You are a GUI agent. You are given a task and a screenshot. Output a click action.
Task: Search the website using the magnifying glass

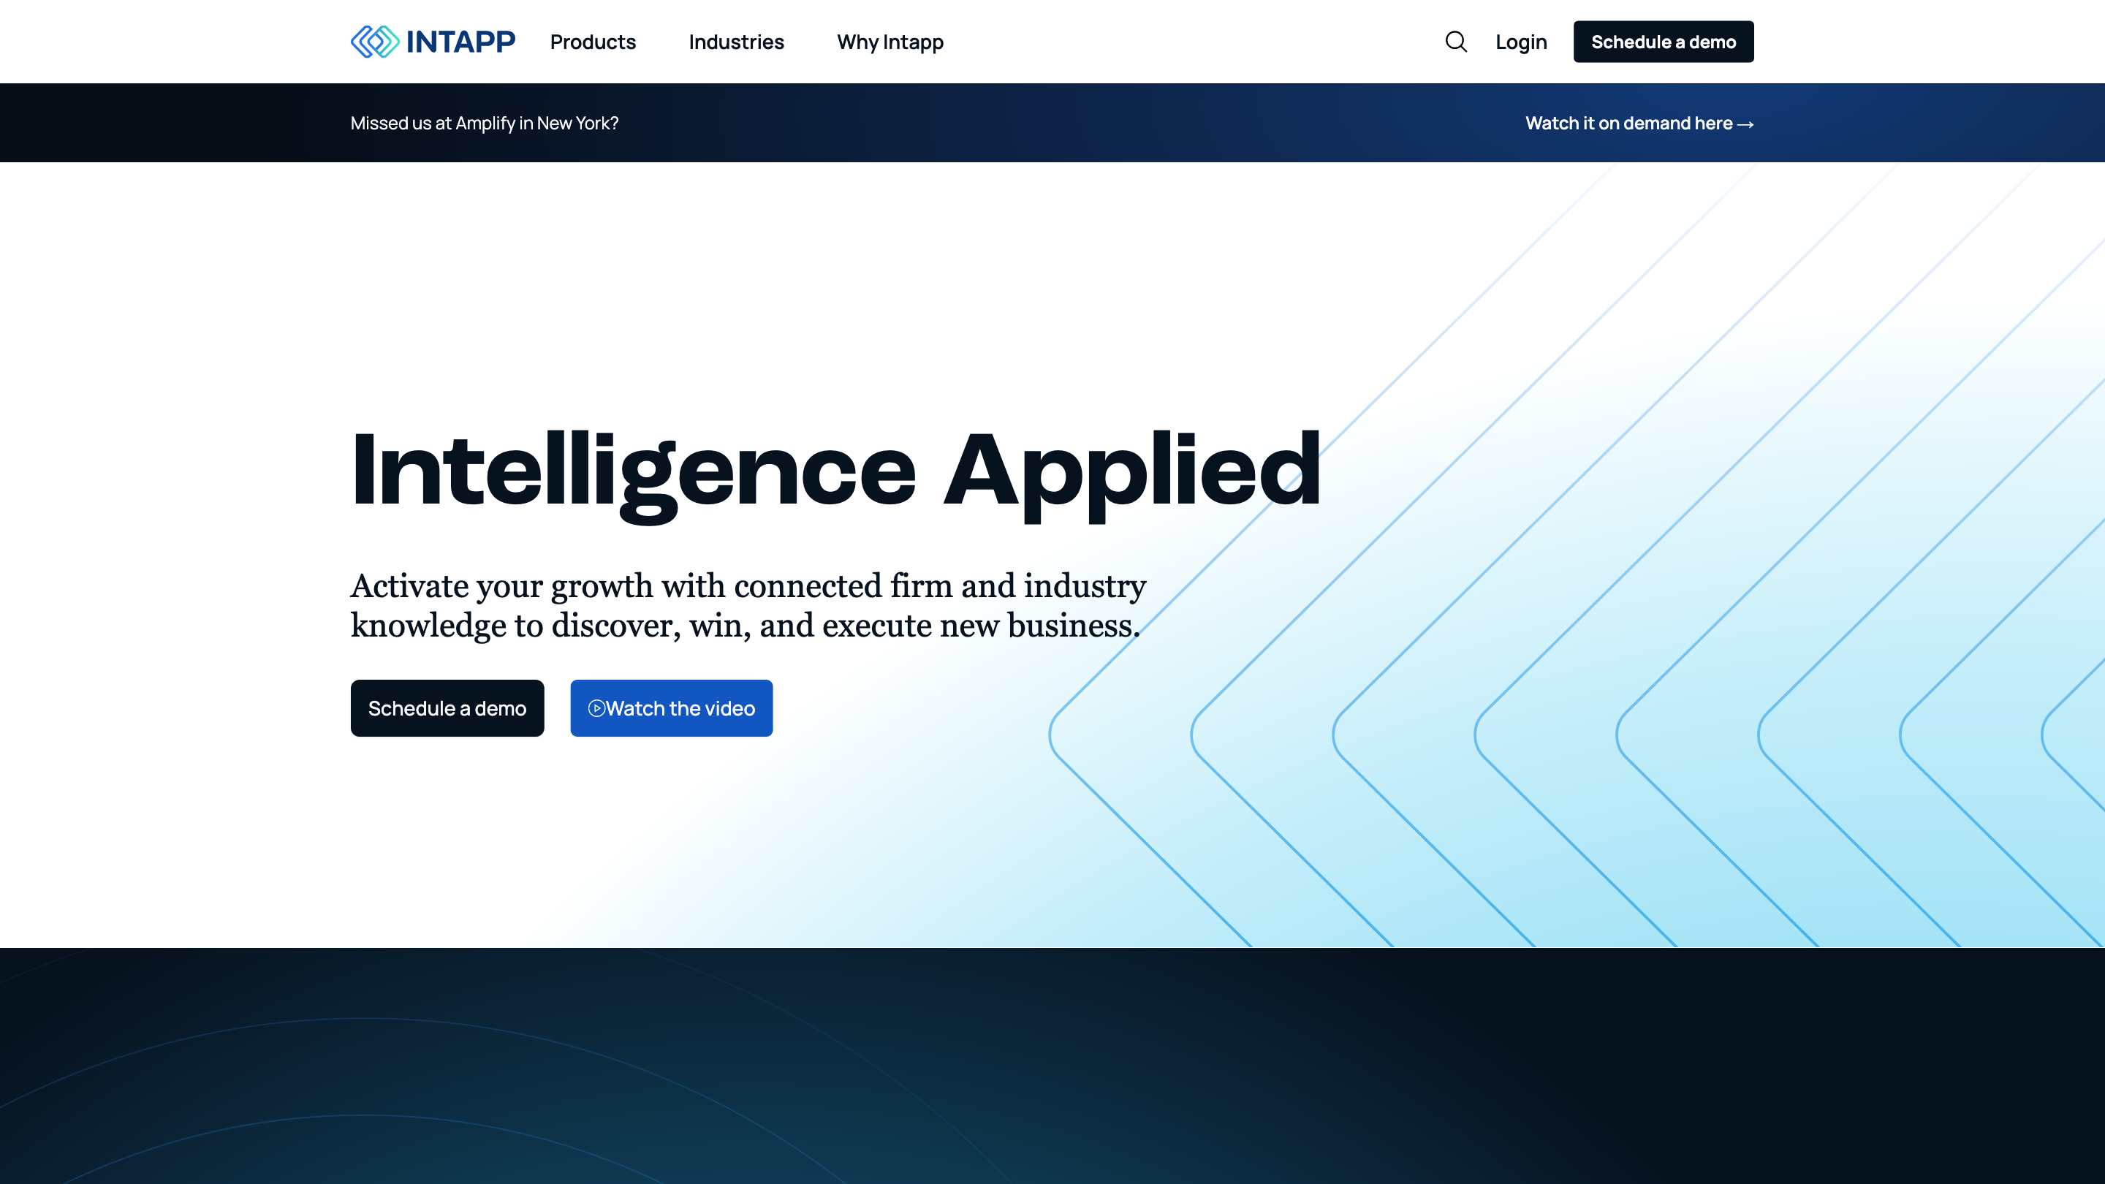click(1455, 41)
